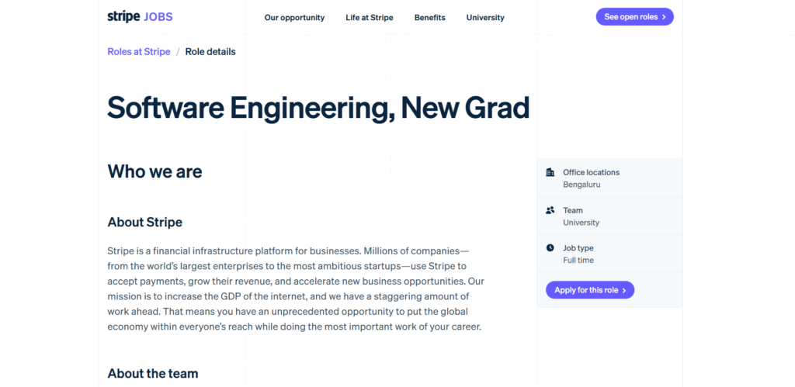Open the University navigation item
The height and width of the screenshot is (387, 795).
(485, 17)
